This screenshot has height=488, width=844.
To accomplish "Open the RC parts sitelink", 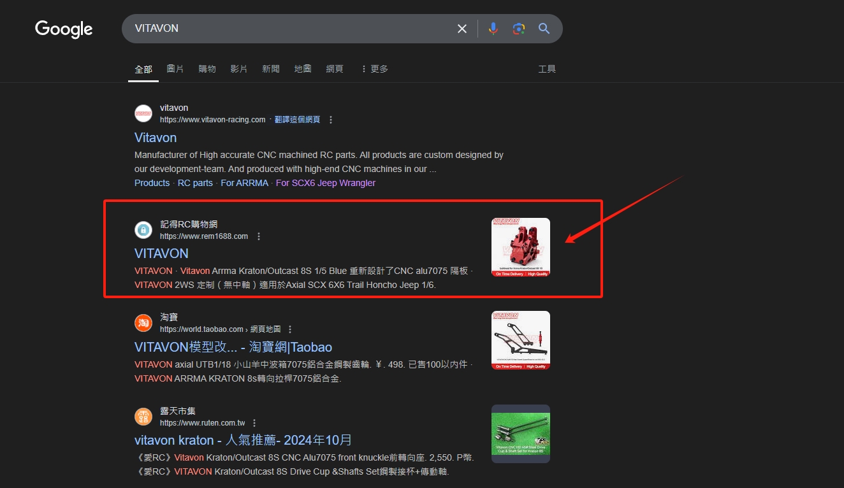I will 195,183.
